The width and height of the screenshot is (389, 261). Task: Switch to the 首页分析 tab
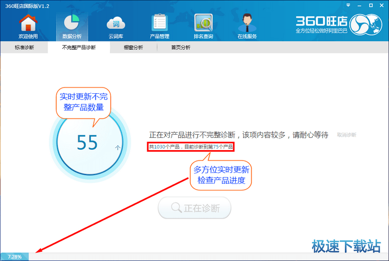coord(180,47)
